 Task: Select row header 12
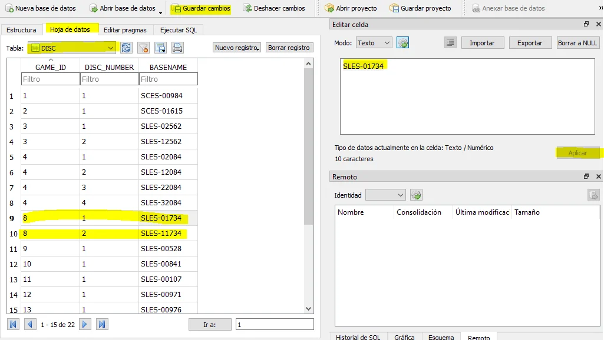[x=14, y=264]
